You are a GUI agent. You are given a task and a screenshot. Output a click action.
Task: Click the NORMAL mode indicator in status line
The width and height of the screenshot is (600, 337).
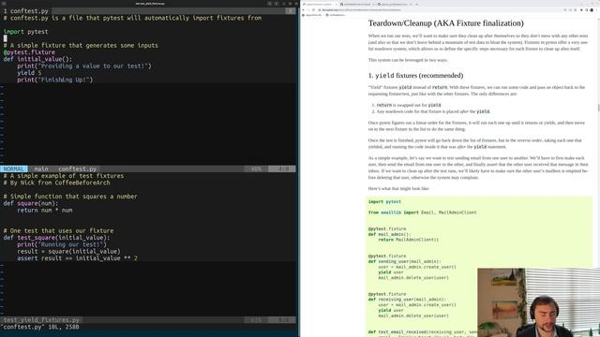[14, 168]
